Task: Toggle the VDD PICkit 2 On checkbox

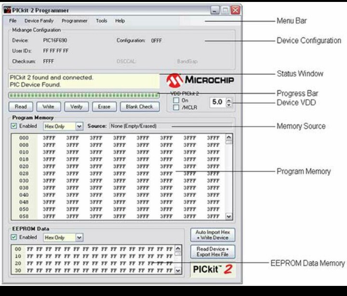Action: [176, 101]
